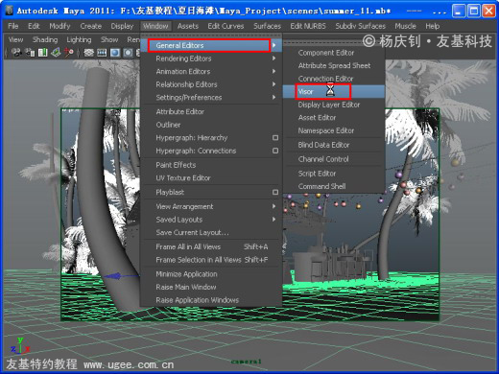
Task: Toggle the Film Gate icon
Action: click(x=102, y=53)
